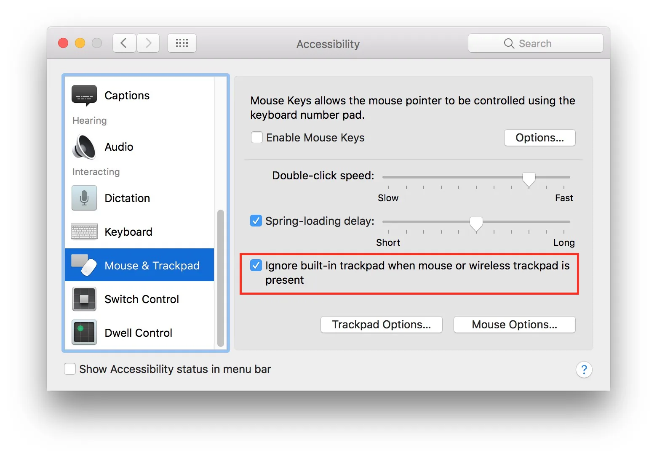Select the Dwell Control text label
The image size is (657, 458).
tap(138, 333)
